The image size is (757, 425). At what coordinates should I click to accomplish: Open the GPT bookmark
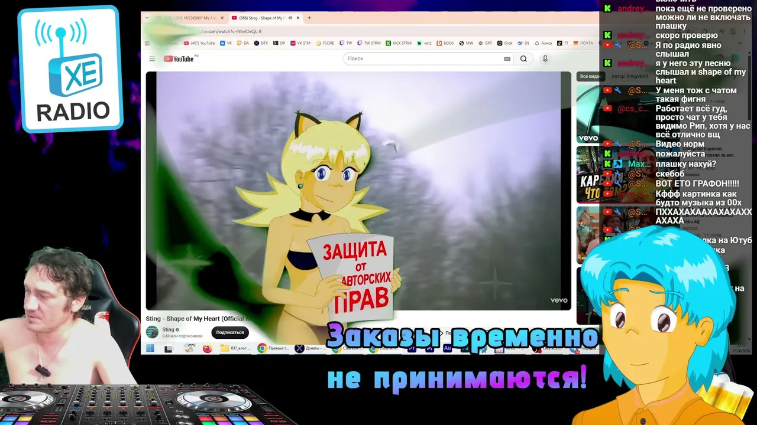(485, 43)
